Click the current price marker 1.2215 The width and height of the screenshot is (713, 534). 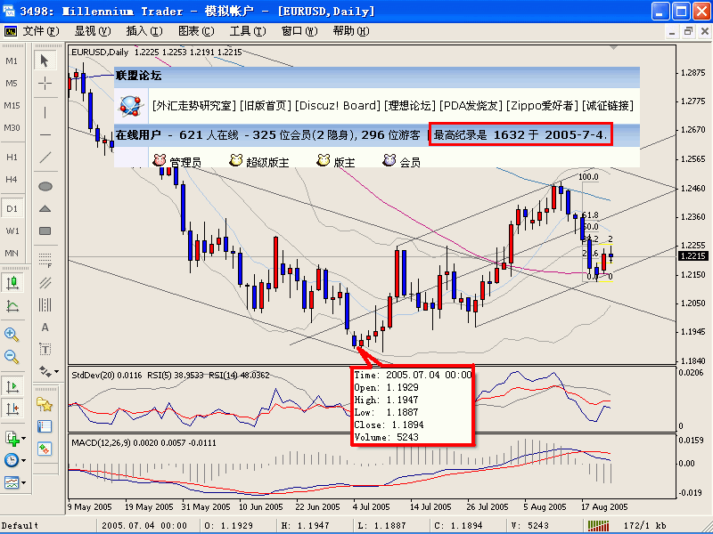click(693, 256)
